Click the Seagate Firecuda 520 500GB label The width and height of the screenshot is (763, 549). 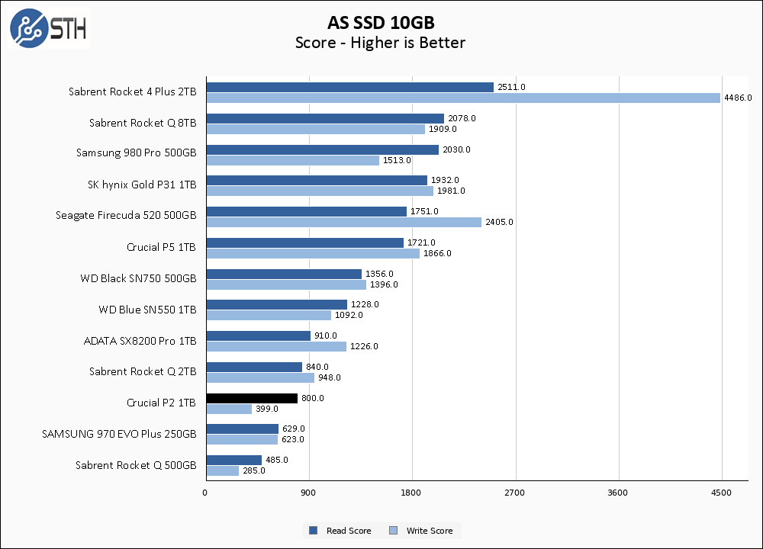[x=126, y=216]
